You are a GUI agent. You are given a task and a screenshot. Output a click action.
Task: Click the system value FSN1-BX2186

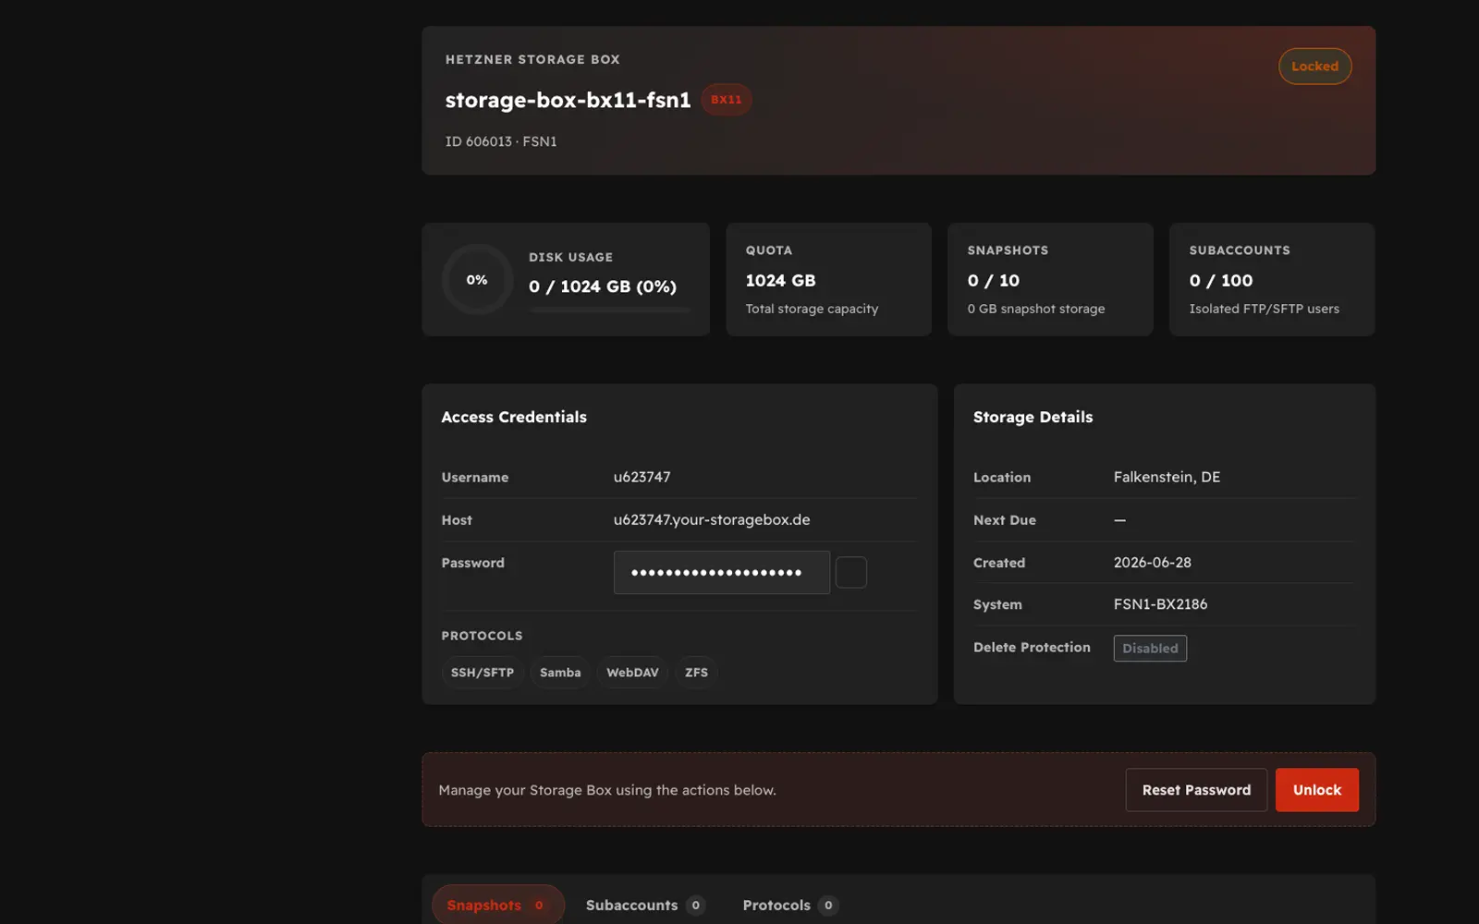click(1160, 604)
